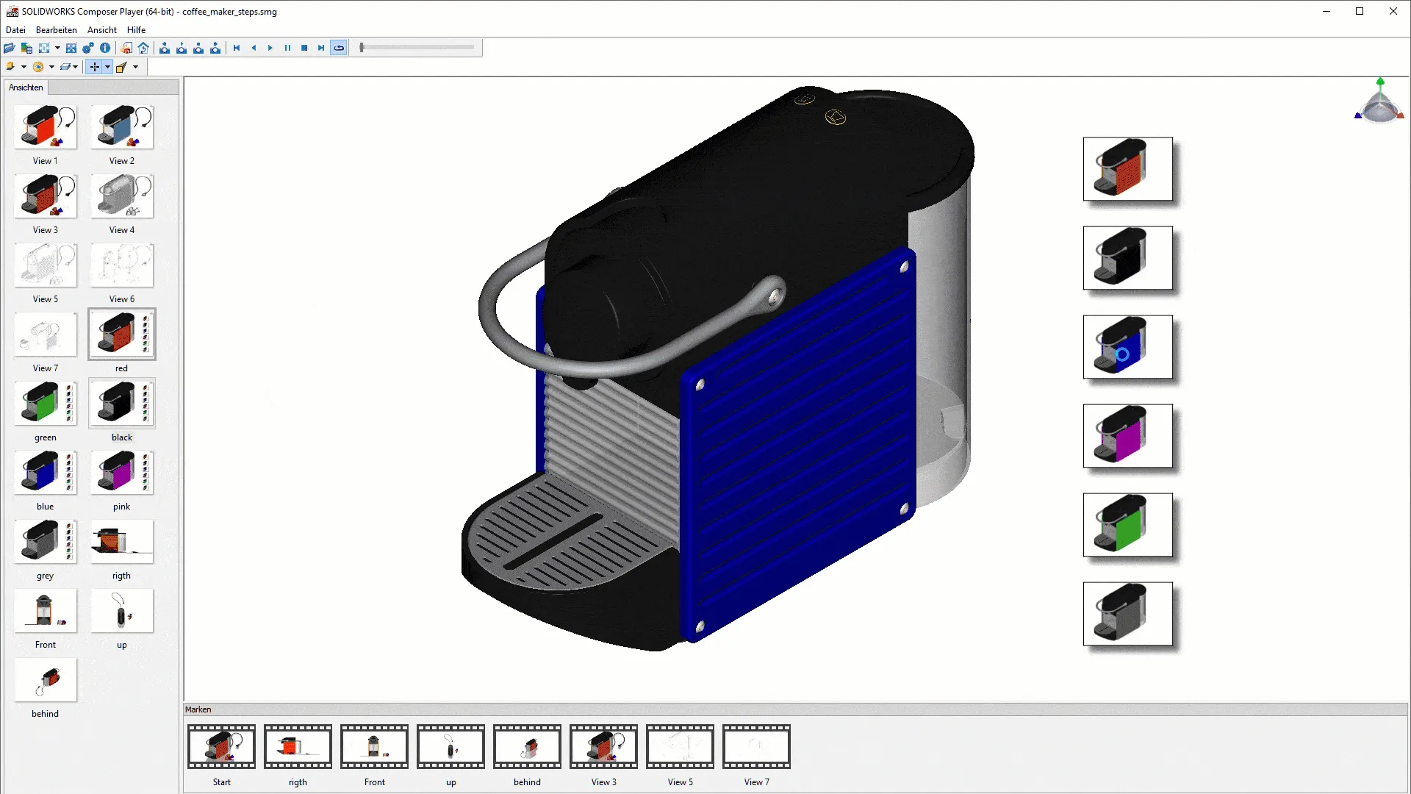
Task: Select the Ansichten tab
Action: (26, 87)
